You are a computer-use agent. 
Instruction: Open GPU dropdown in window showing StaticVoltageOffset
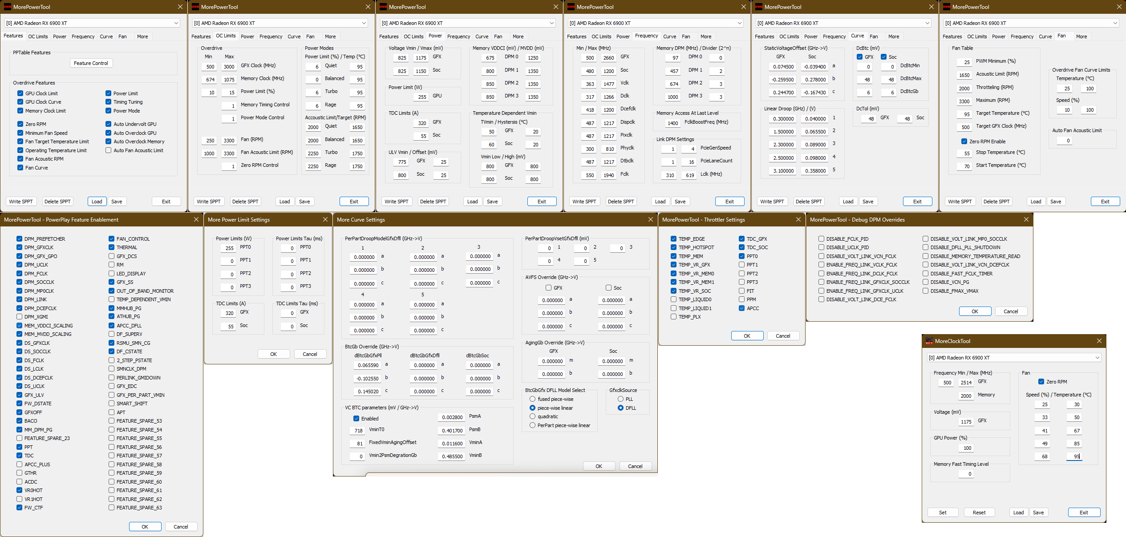843,23
